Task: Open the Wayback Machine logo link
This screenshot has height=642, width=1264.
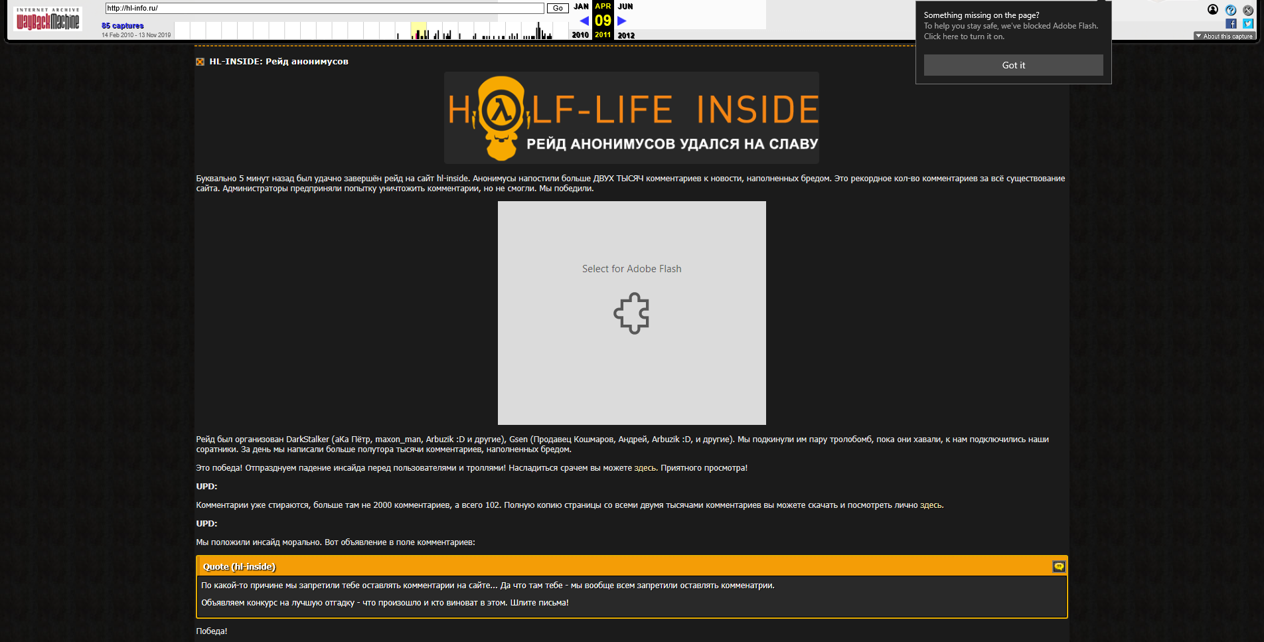Action: pos(48,19)
